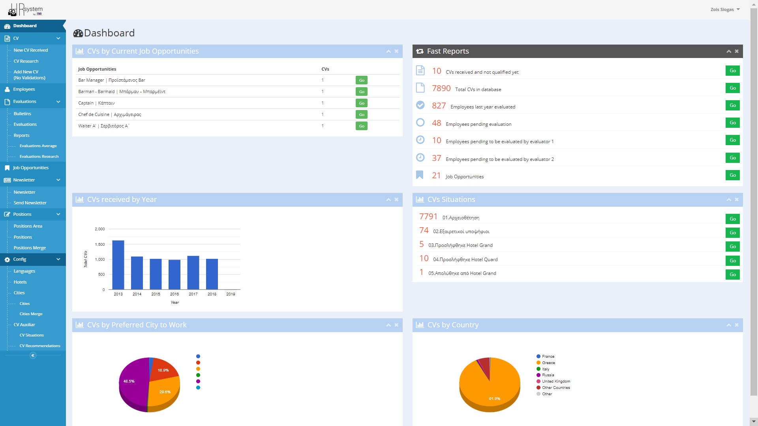Click the Employees person icon in sidebar
Viewport: 758px width, 426px height.
point(7,90)
